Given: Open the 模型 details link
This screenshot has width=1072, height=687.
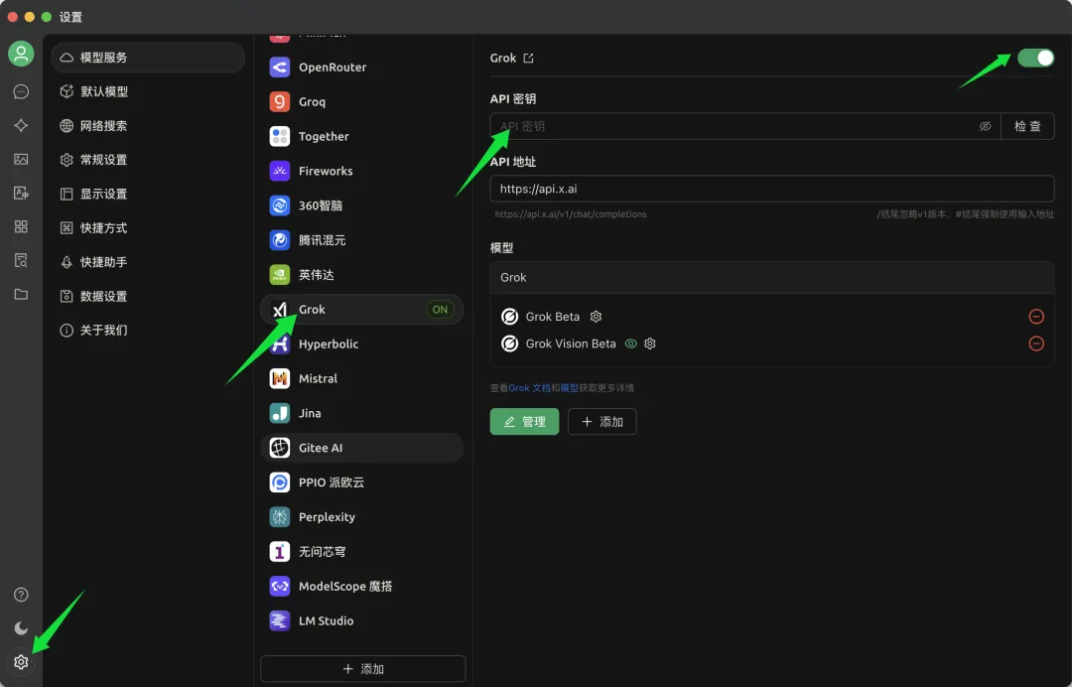Looking at the screenshot, I should (x=570, y=387).
